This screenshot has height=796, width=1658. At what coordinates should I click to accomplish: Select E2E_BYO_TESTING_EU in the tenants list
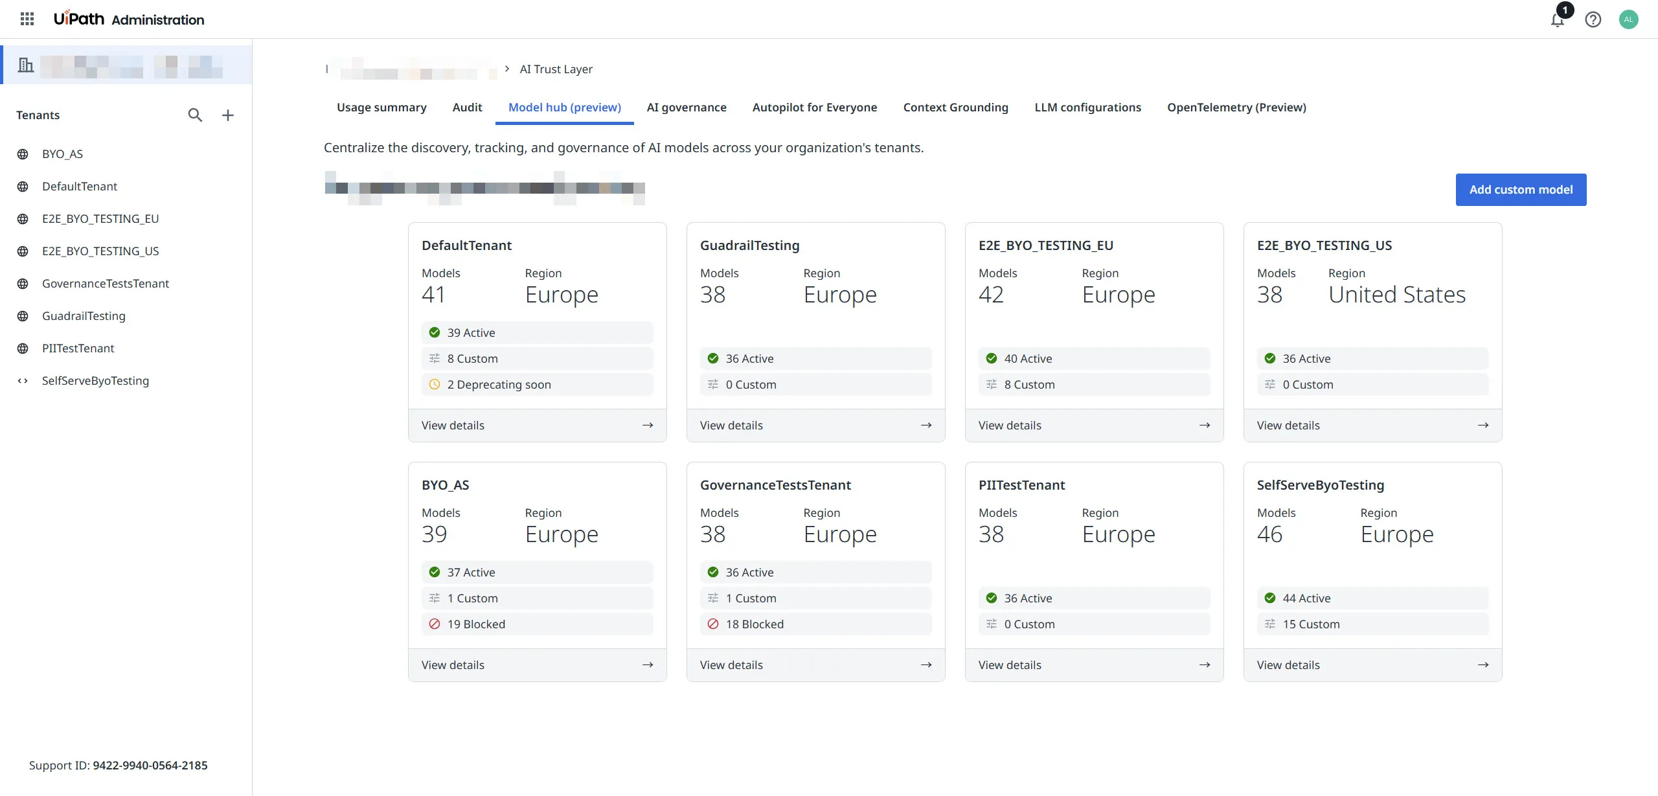(x=126, y=219)
